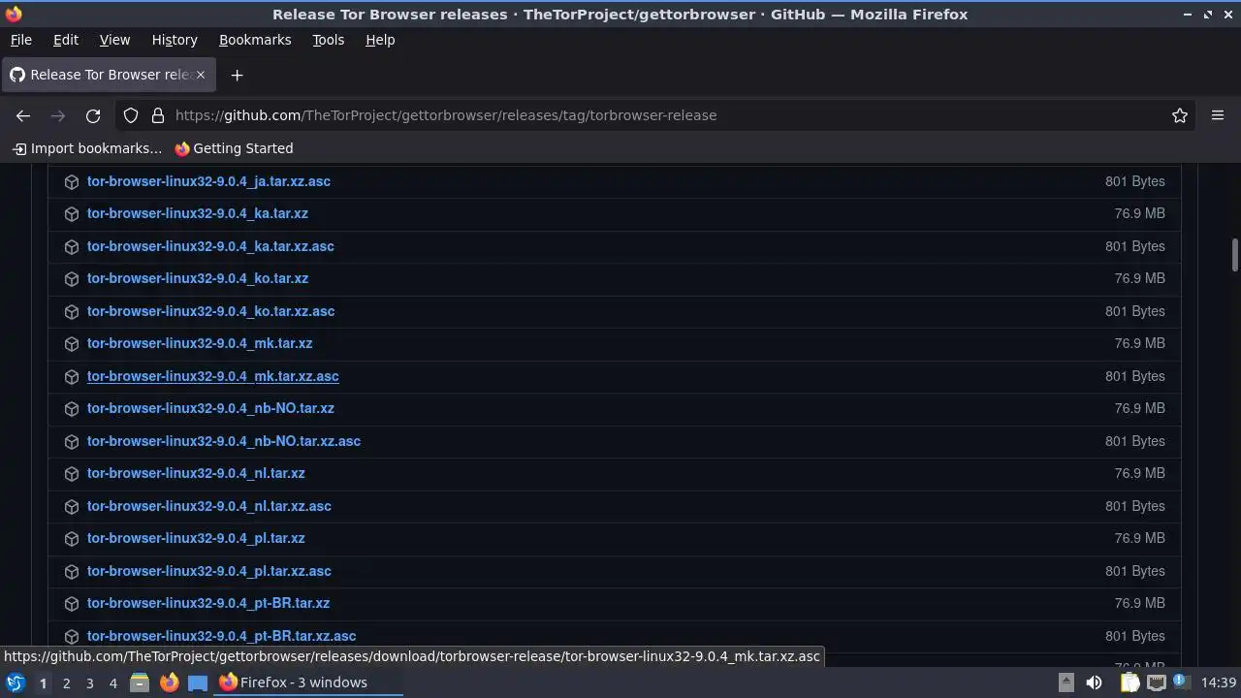Viewport: 1241px width, 698px height.
Task: Click the package icon beside pt-BR.tar.xz
Action: [x=71, y=604]
